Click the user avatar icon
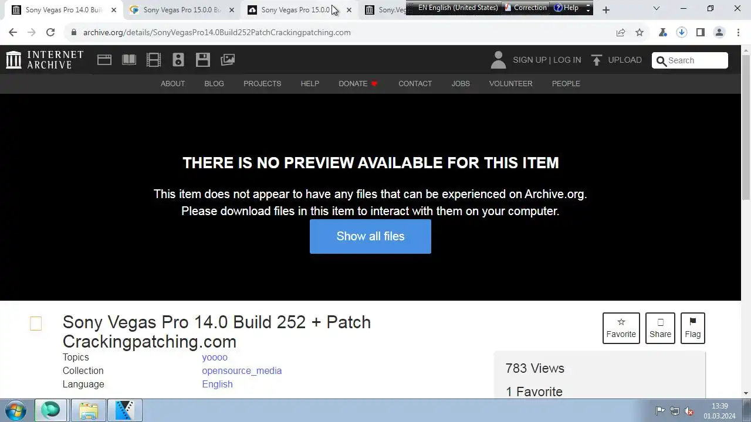The width and height of the screenshot is (751, 422). click(x=498, y=60)
